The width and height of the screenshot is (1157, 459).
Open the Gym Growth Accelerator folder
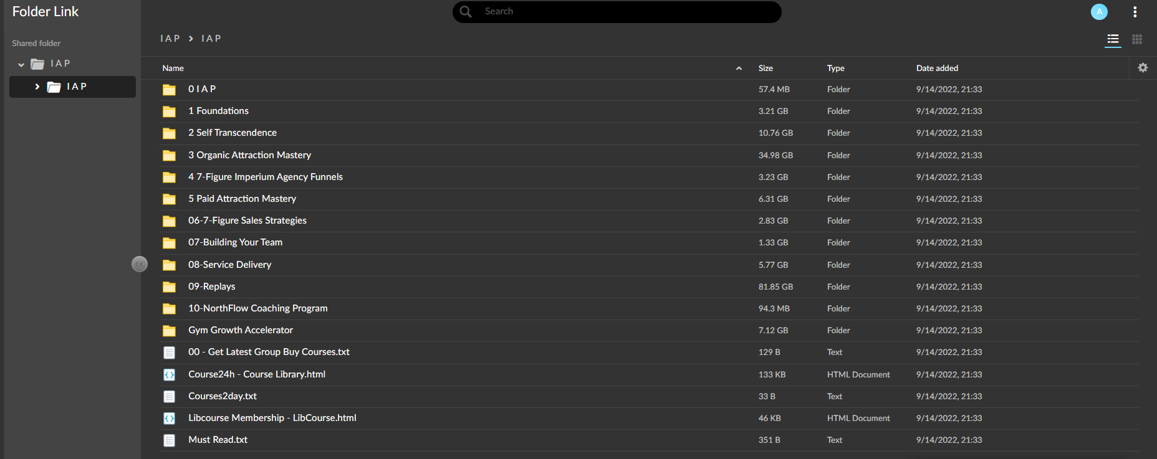[241, 330]
